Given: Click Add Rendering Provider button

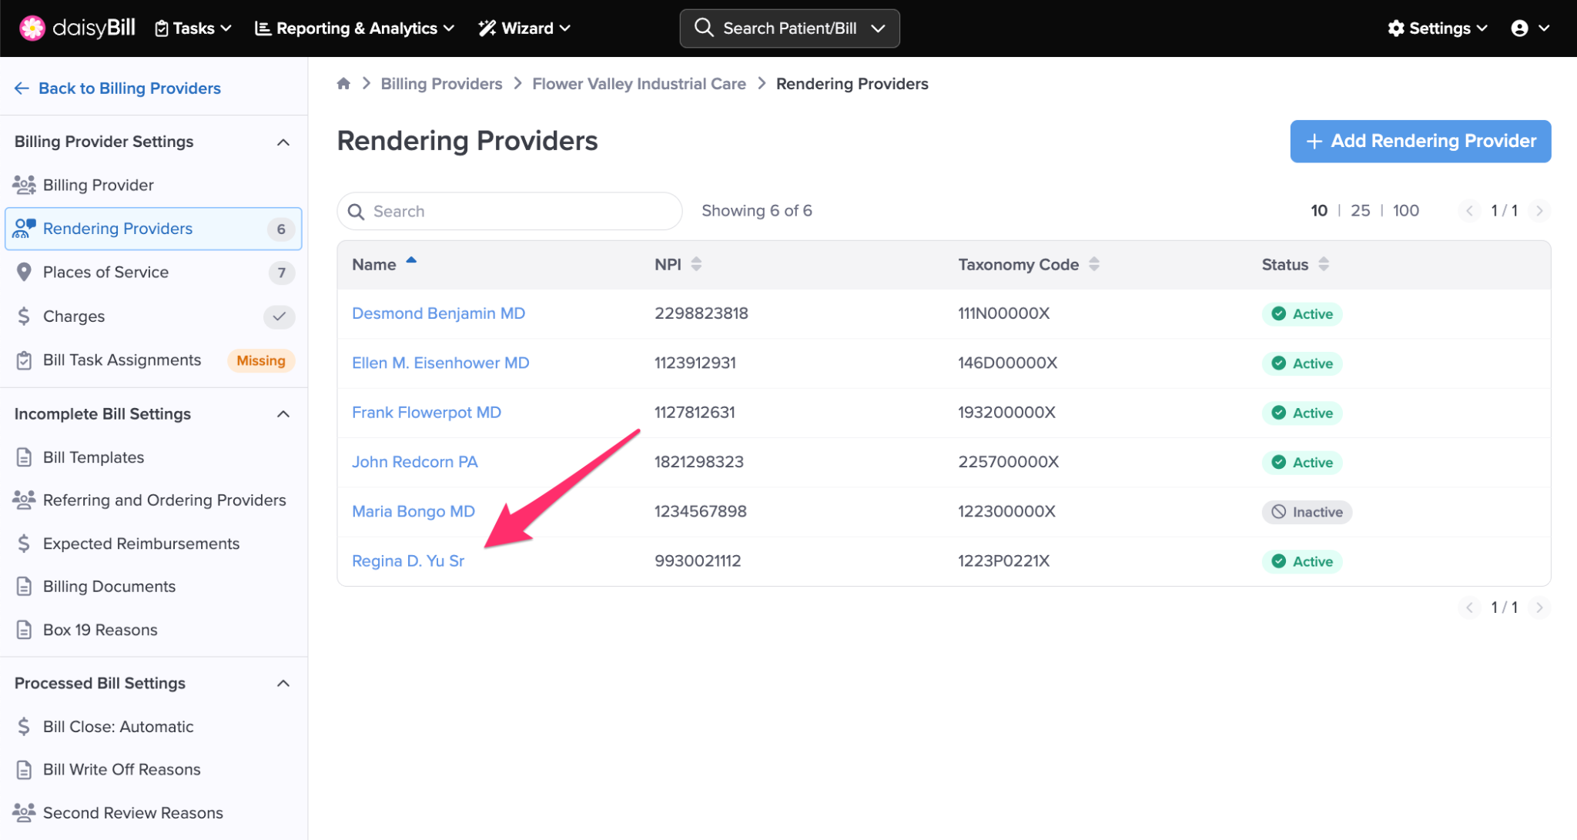Looking at the screenshot, I should (x=1420, y=141).
